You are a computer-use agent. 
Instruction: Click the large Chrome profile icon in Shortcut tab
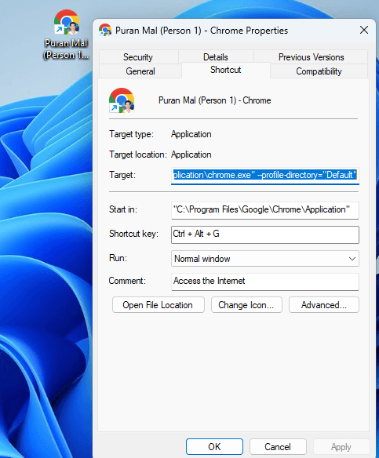tap(122, 100)
